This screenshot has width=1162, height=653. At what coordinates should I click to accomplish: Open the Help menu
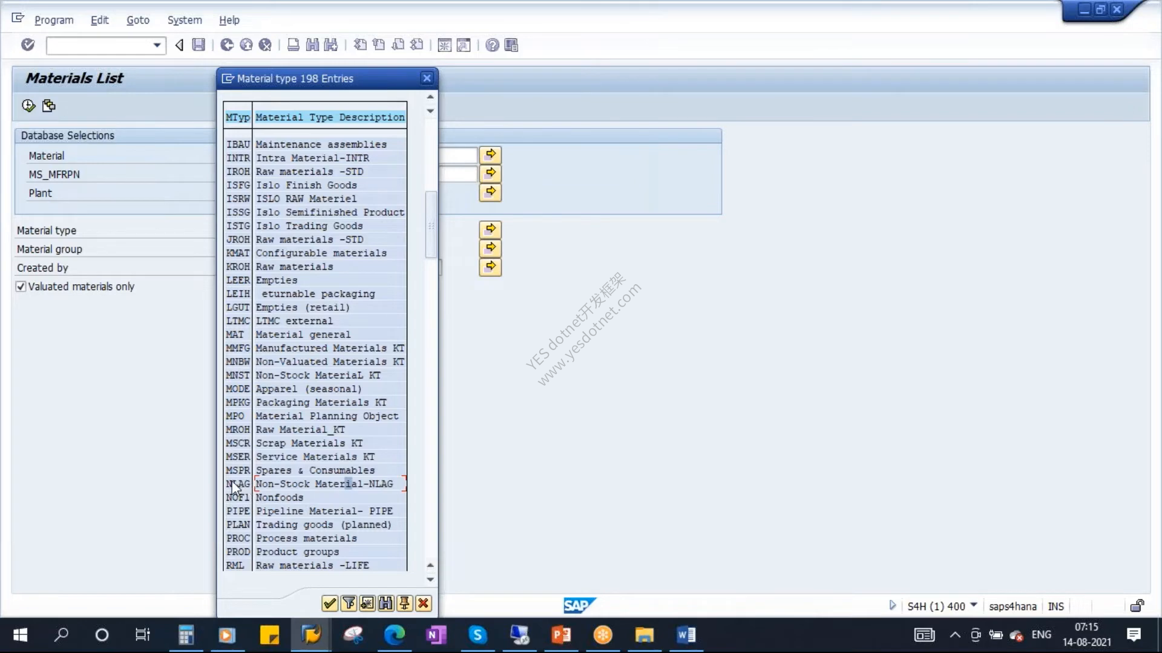pyautogui.click(x=229, y=20)
